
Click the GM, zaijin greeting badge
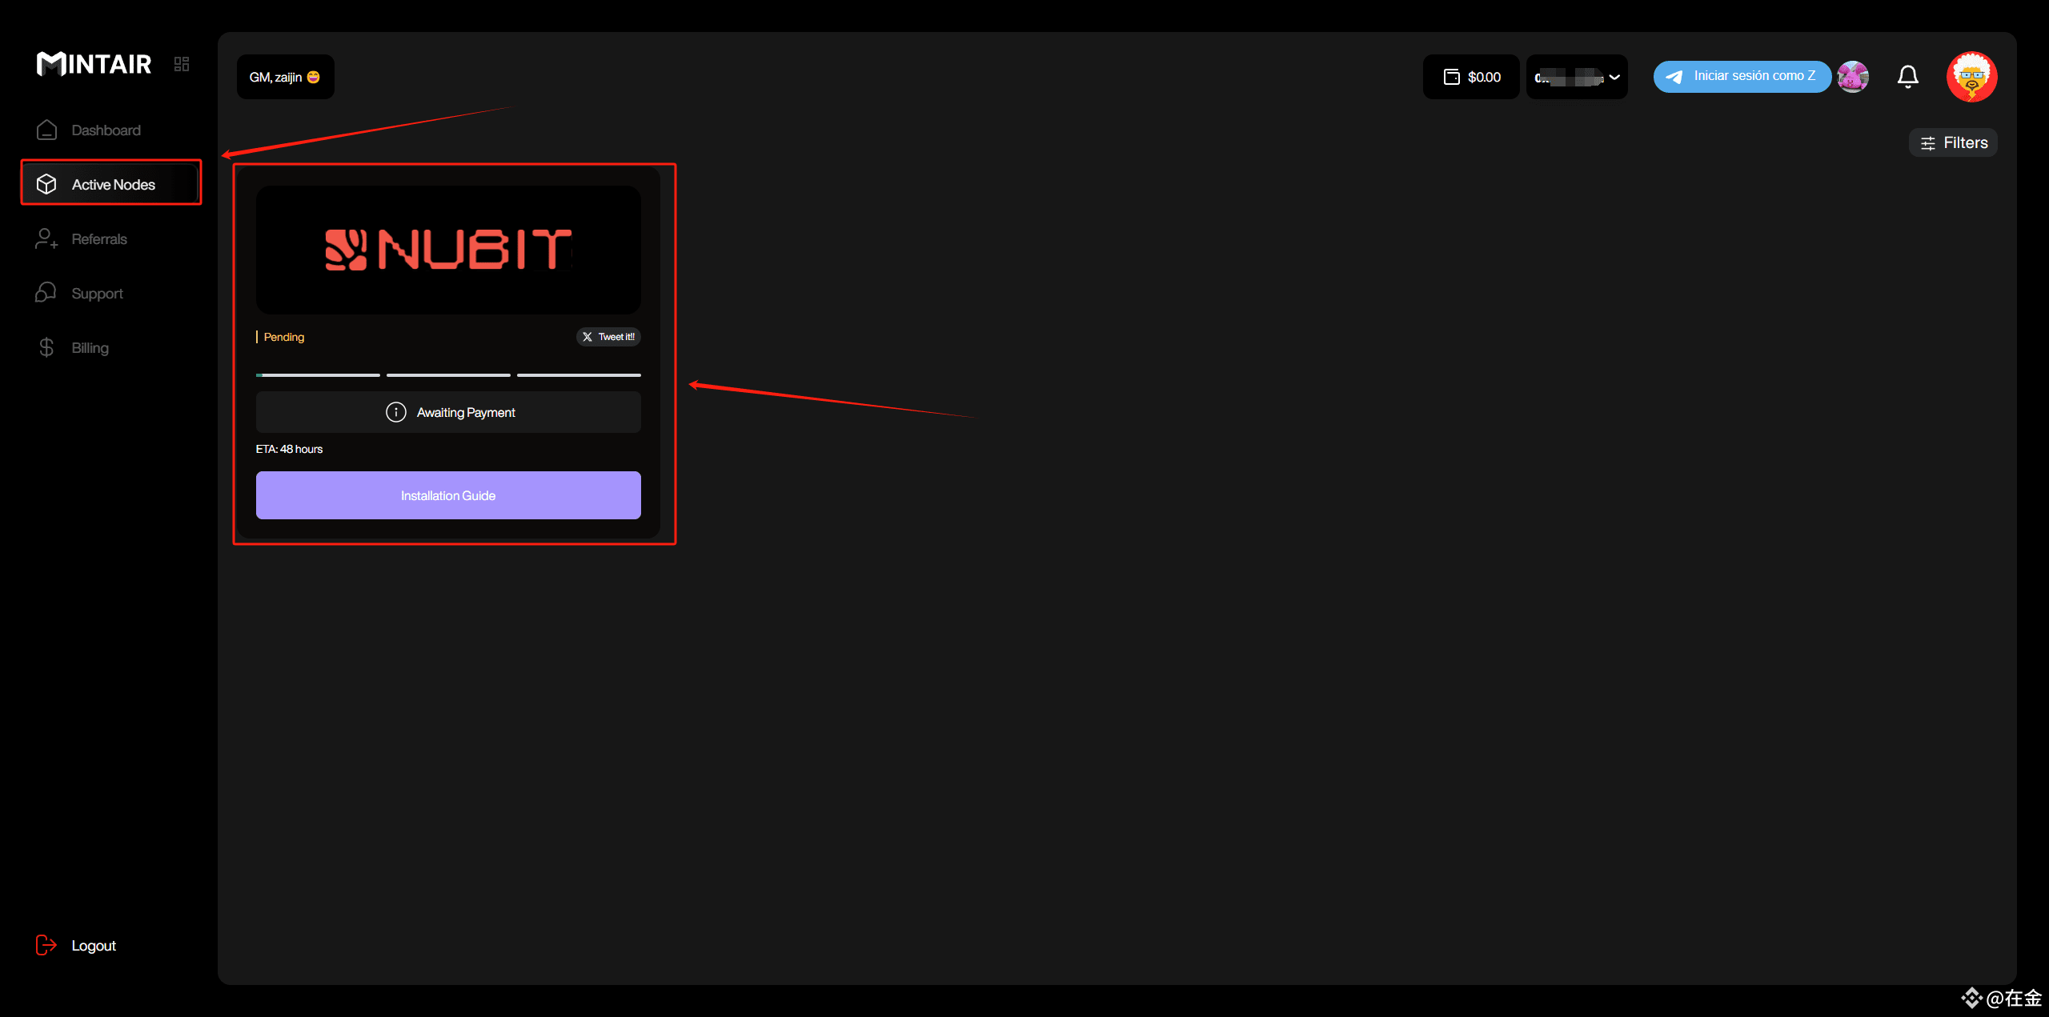(285, 77)
